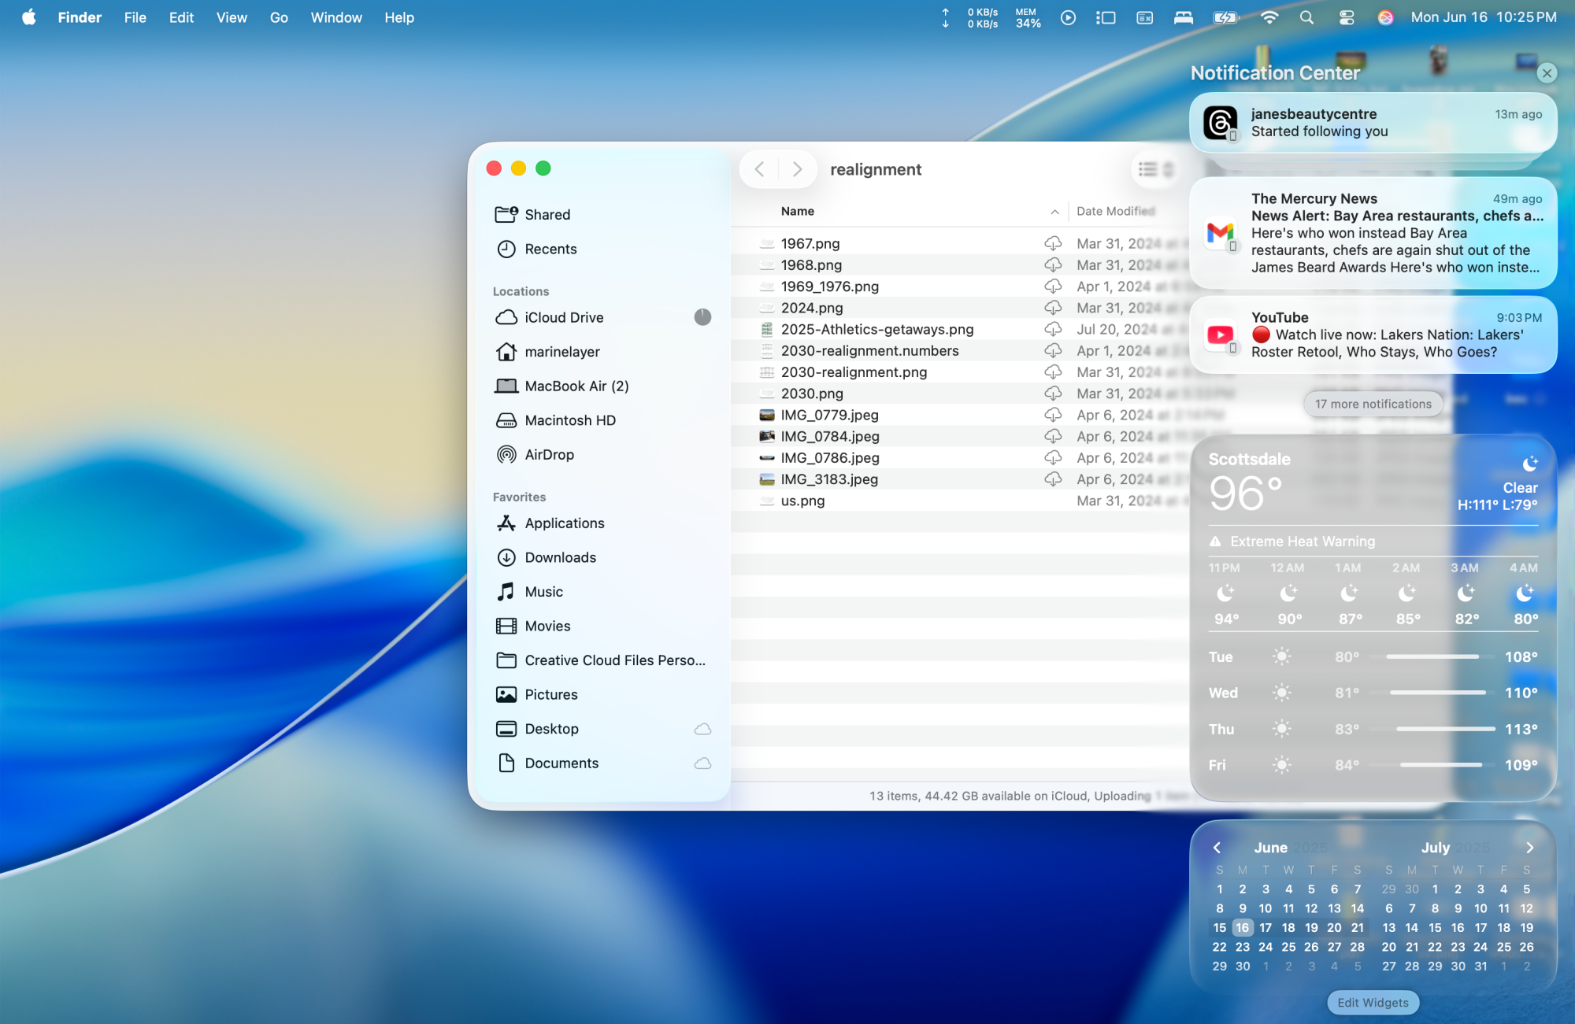The height and width of the screenshot is (1024, 1575).
Task: Show the 17 more notifications
Action: tap(1373, 404)
